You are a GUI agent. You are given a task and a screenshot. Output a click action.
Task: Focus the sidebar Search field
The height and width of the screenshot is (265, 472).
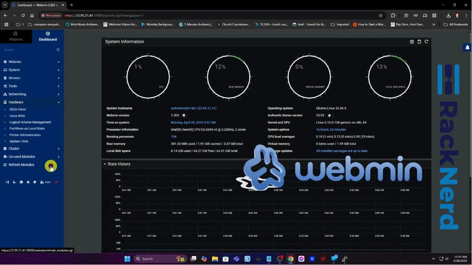coord(28,50)
